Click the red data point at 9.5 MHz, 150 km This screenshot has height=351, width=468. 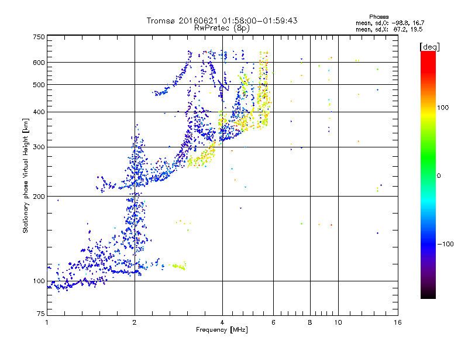(331, 225)
